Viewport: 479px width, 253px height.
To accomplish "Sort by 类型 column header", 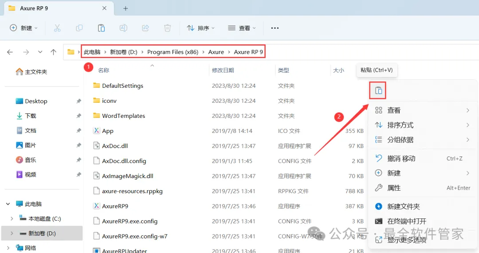I will pos(283,70).
